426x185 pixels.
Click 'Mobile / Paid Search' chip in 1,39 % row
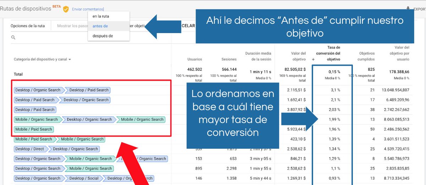click(34, 139)
